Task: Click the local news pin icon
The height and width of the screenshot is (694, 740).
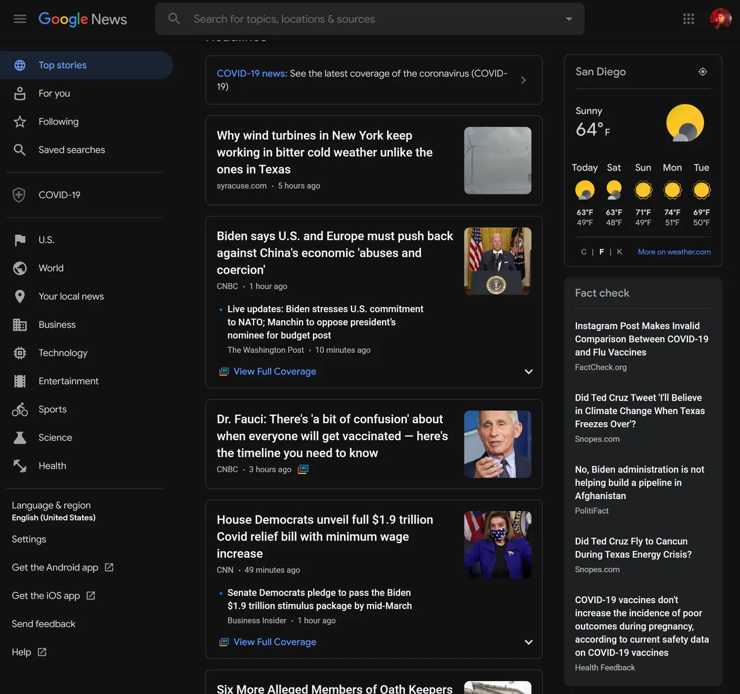Action: pos(20,296)
